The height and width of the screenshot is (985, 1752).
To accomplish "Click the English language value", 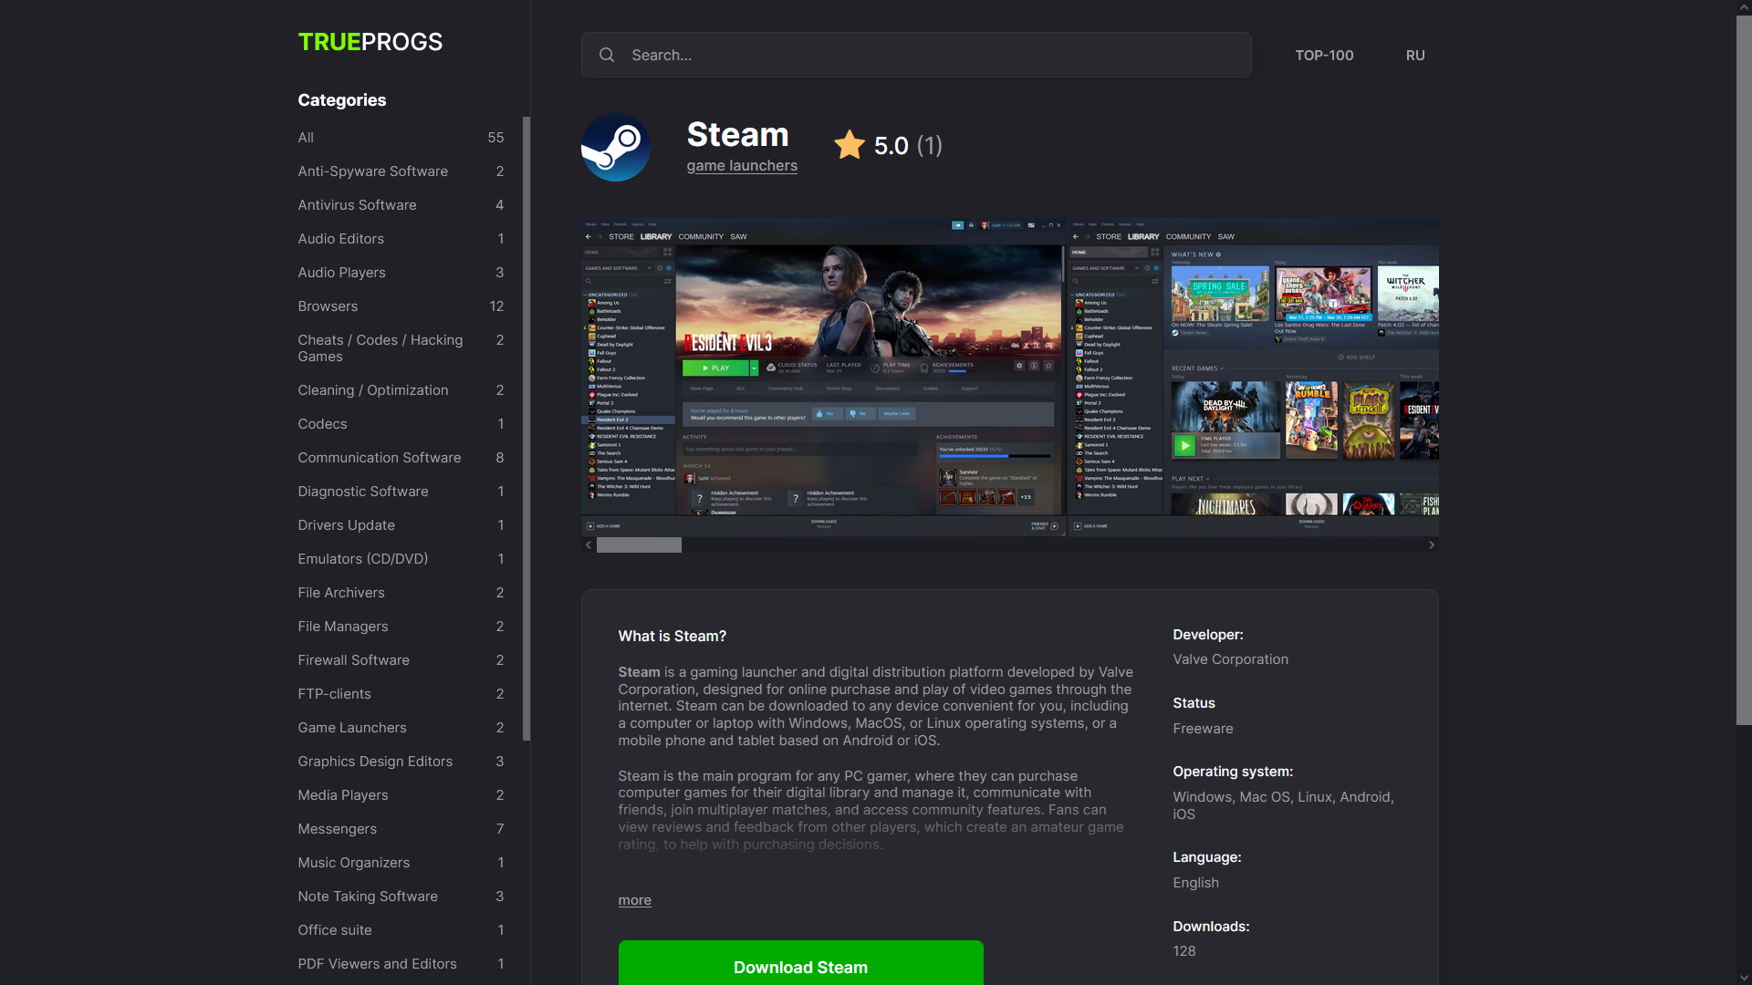I will point(1195,883).
